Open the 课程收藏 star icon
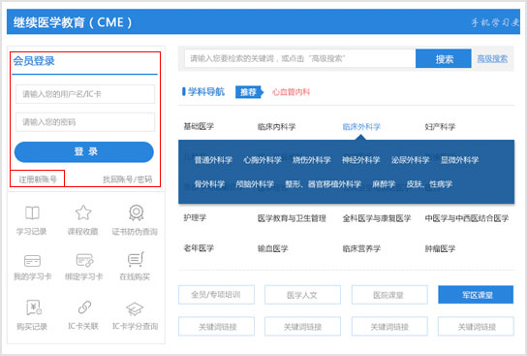 coord(83,212)
